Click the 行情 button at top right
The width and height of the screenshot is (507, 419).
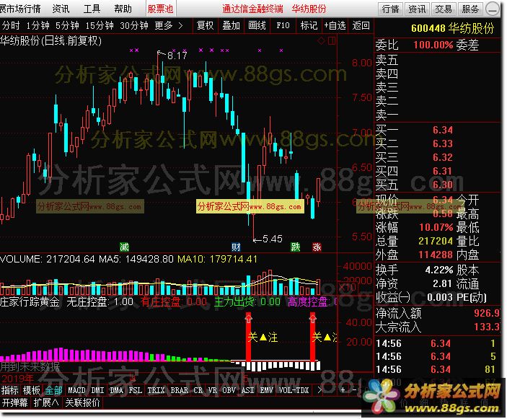tap(391, 9)
